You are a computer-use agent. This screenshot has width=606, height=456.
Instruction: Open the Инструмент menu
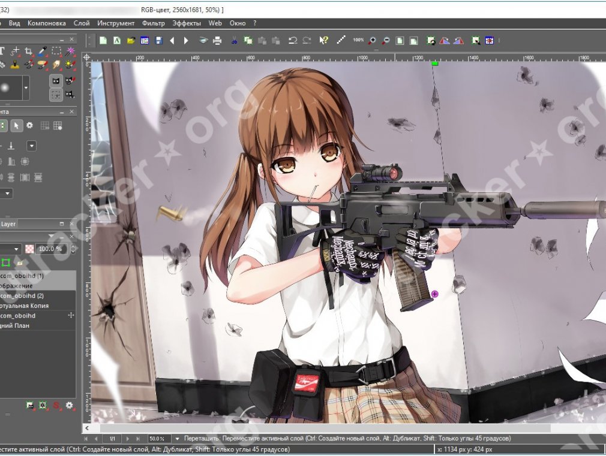(116, 23)
